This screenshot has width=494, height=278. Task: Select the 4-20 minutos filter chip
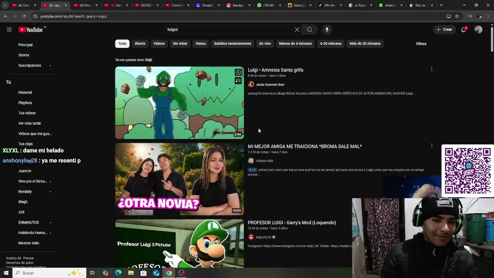tap(331, 44)
